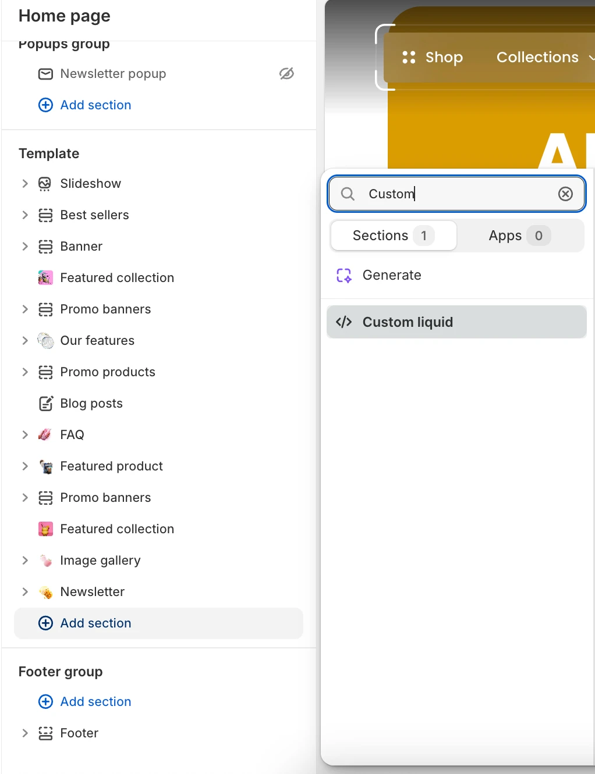Click the Custom search input field
Viewport: 595px width, 774px height.
click(456, 194)
